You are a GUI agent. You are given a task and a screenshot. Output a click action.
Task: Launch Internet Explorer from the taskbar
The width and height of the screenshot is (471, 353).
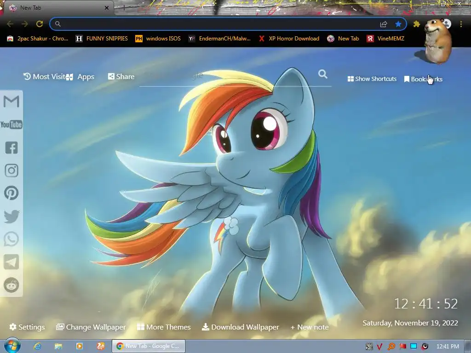point(37,347)
